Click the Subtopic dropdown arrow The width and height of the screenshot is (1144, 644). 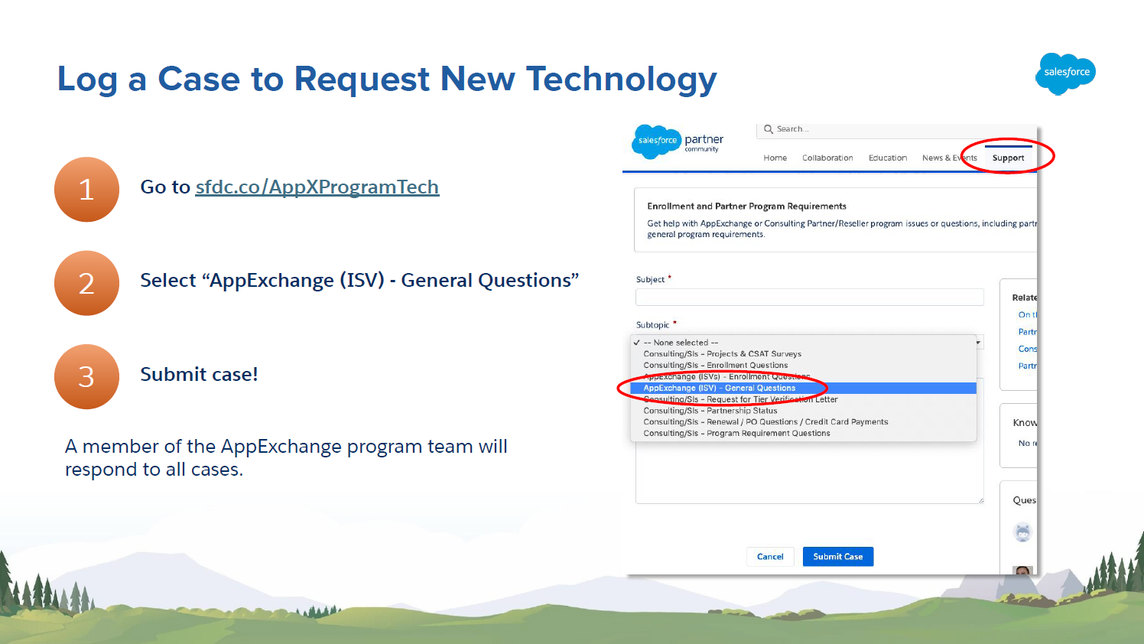point(979,343)
